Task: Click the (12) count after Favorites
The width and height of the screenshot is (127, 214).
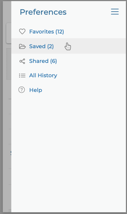Action: point(60,32)
